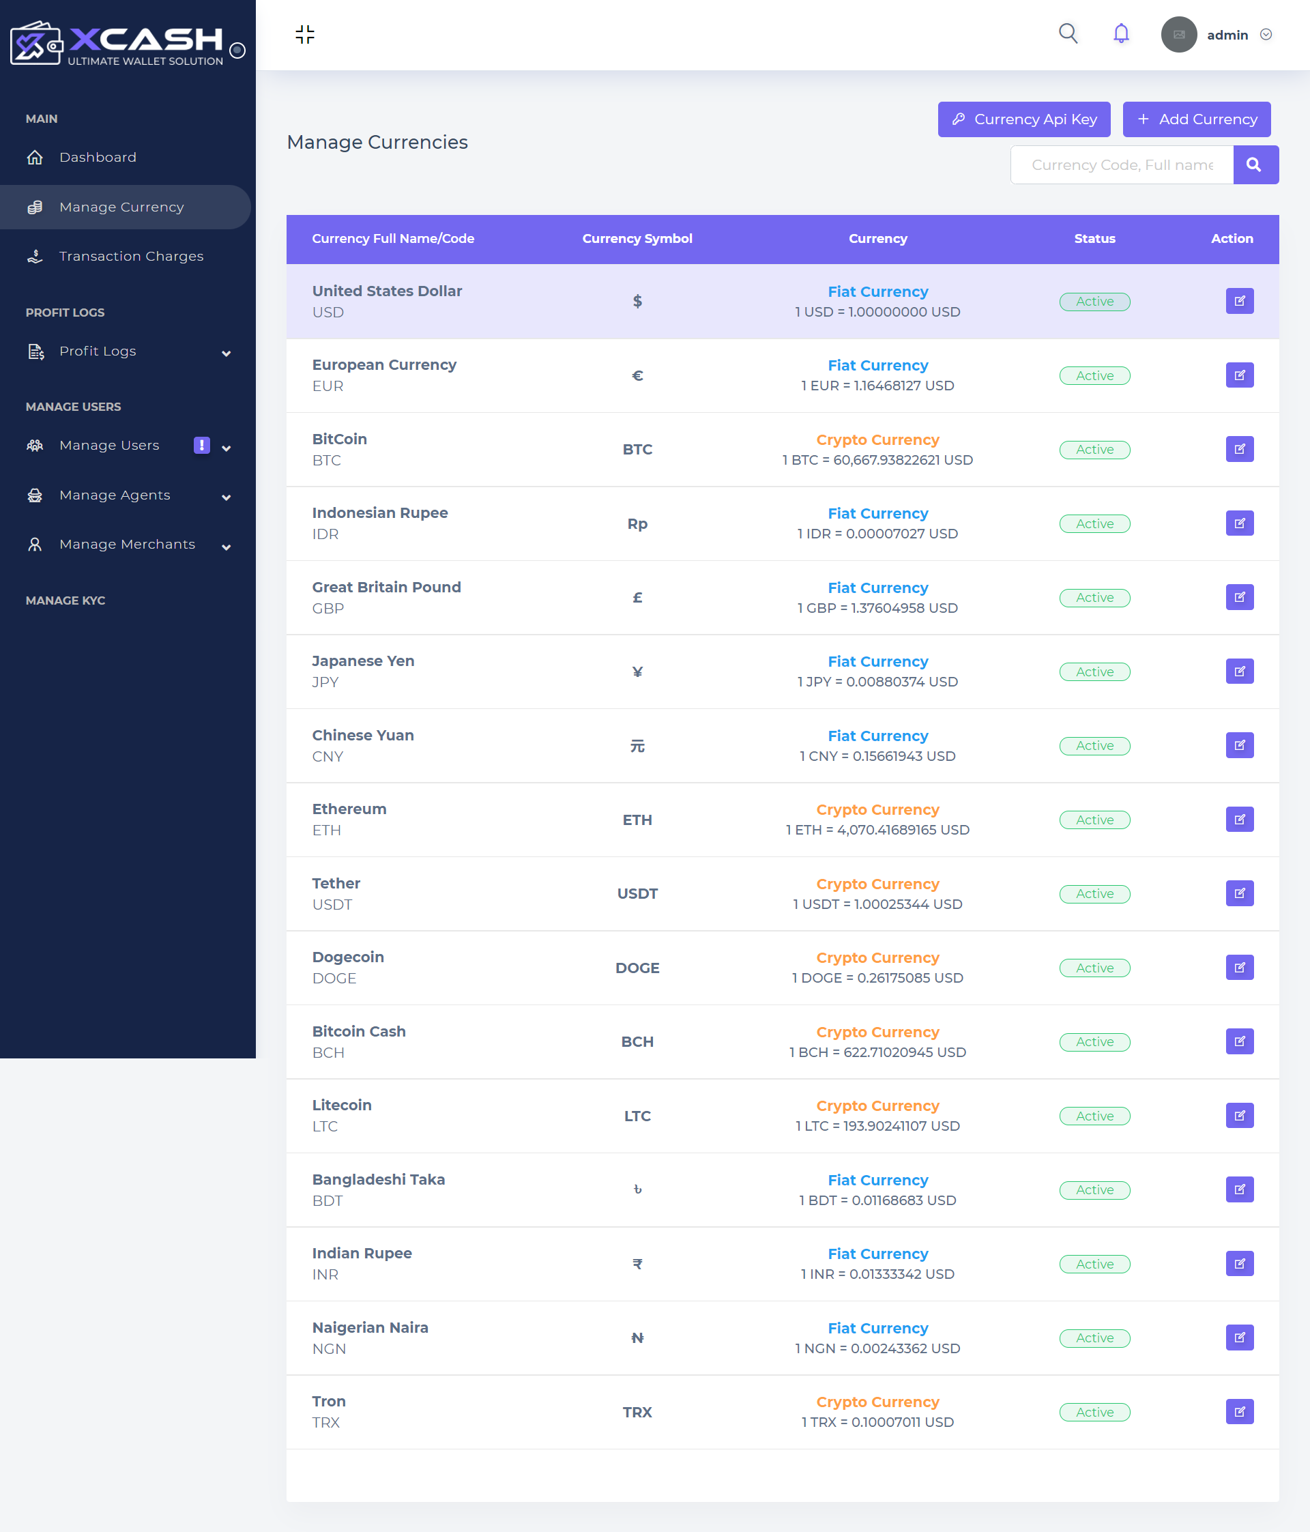
Task: Go to the Dashboard menu item
Action: point(98,158)
